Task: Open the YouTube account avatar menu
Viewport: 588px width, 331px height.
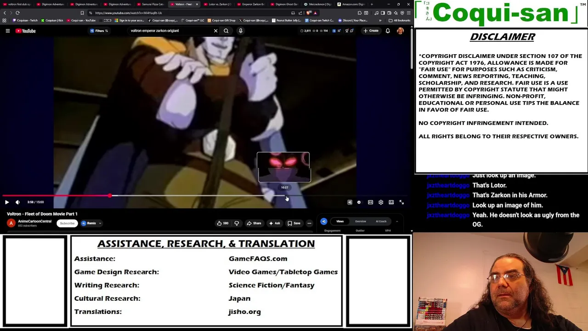Action: 400,31
